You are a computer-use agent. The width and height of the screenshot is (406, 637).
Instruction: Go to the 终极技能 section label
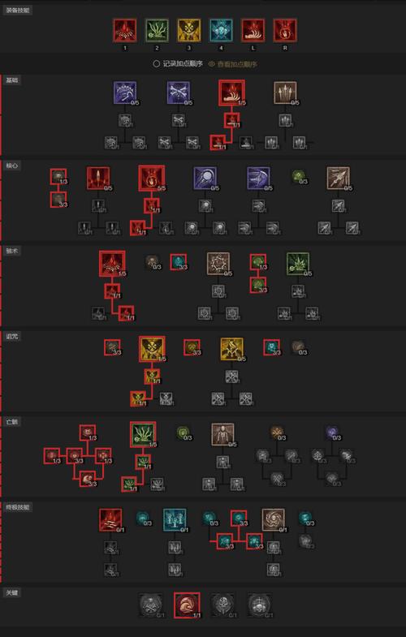pyautogui.click(x=18, y=507)
